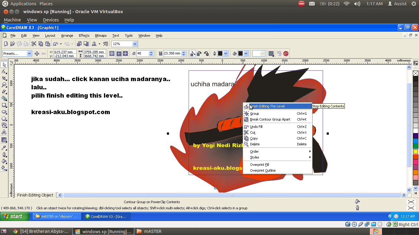Image resolution: width=419 pixels, height=235 pixels.
Task: Select the Fill bucket tool
Action: (4, 161)
